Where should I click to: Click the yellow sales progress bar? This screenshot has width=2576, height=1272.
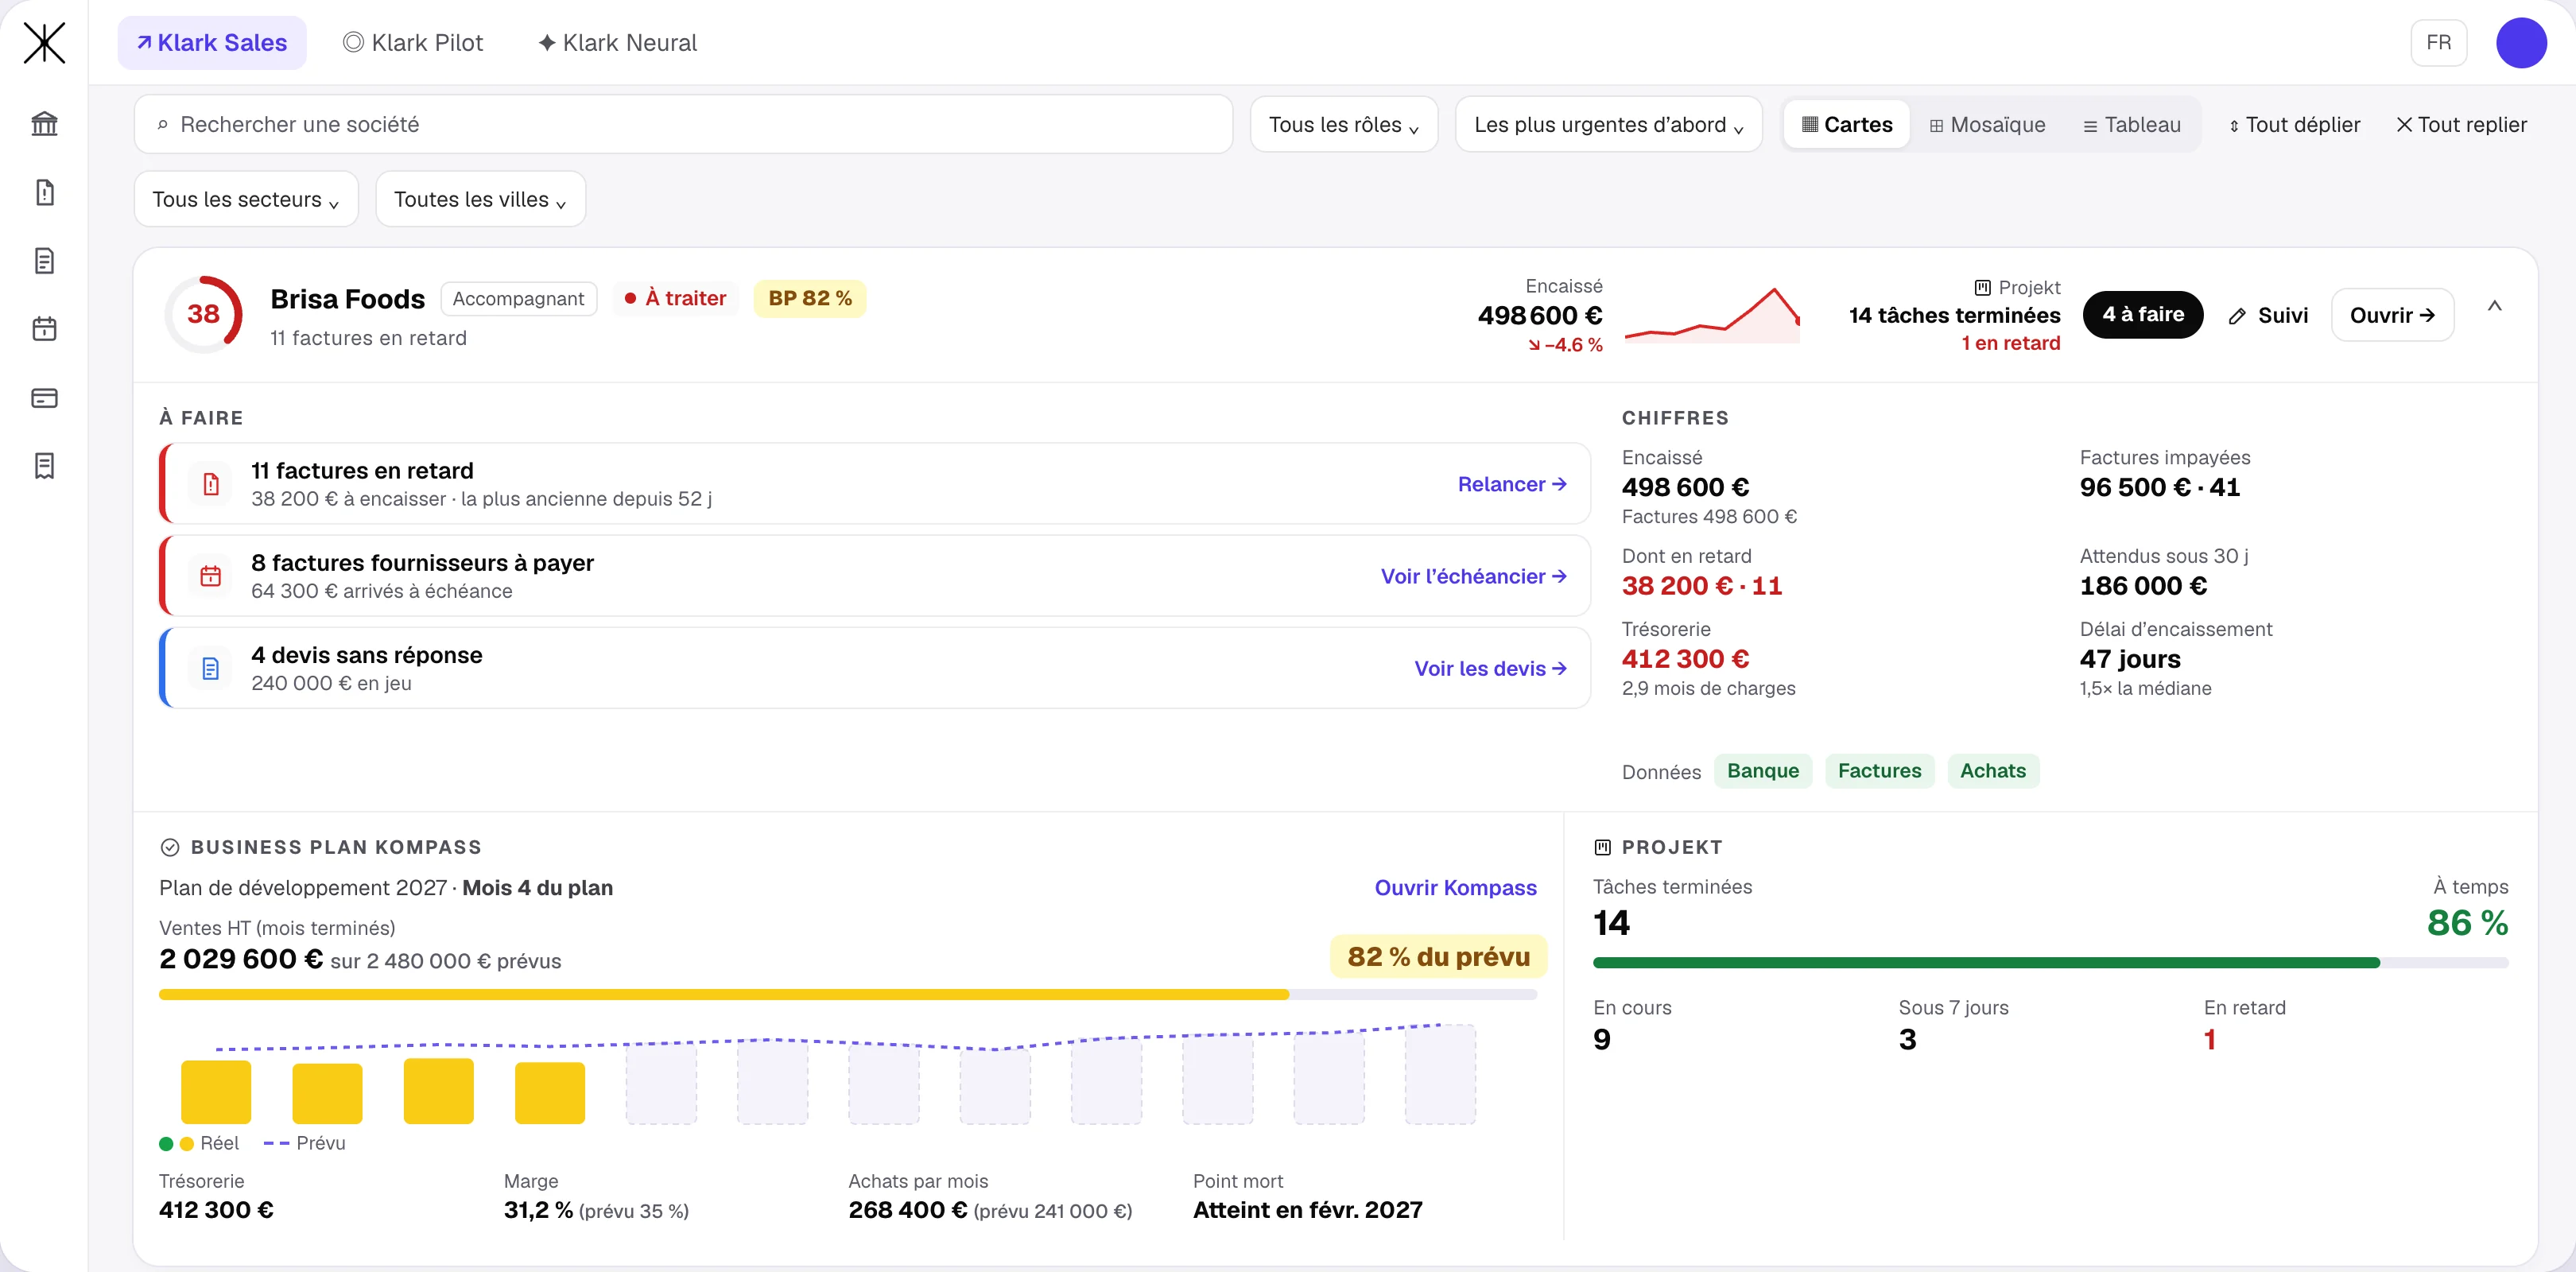(x=847, y=995)
